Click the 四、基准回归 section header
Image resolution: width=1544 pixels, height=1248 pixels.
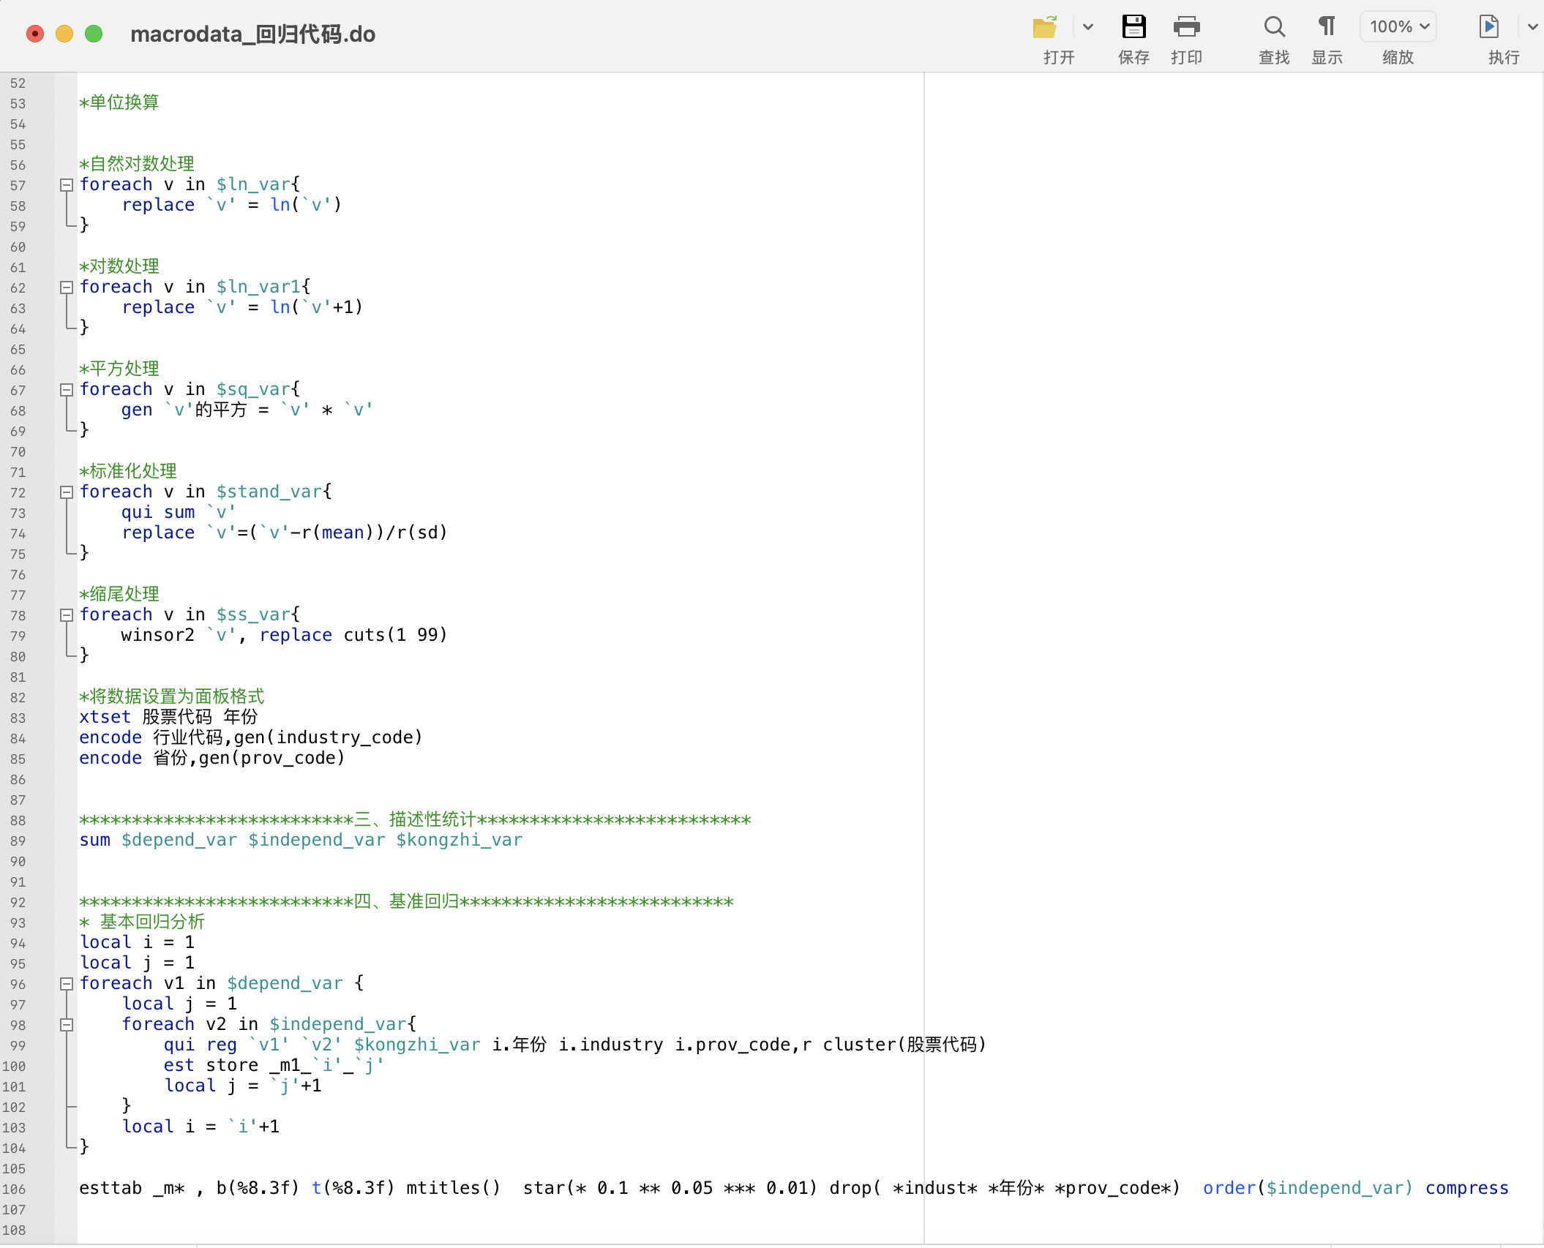point(406,901)
